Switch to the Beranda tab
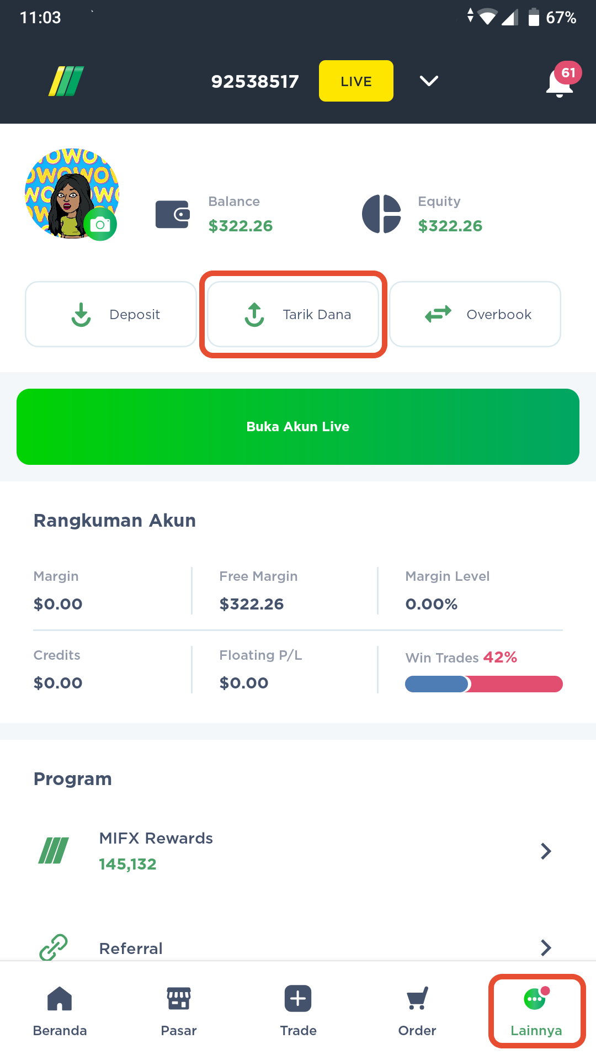The width and height of the screenshot is (596, 1060). pyautogui.click(x=60, y=1011)
